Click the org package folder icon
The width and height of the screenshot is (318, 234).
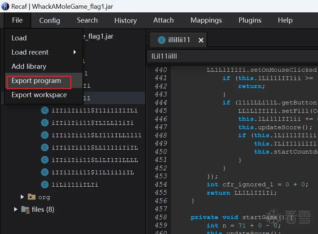31,197
